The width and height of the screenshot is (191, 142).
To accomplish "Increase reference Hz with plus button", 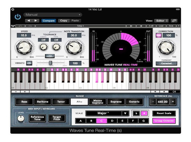I will pyautogui.click(x=173, y=102).
